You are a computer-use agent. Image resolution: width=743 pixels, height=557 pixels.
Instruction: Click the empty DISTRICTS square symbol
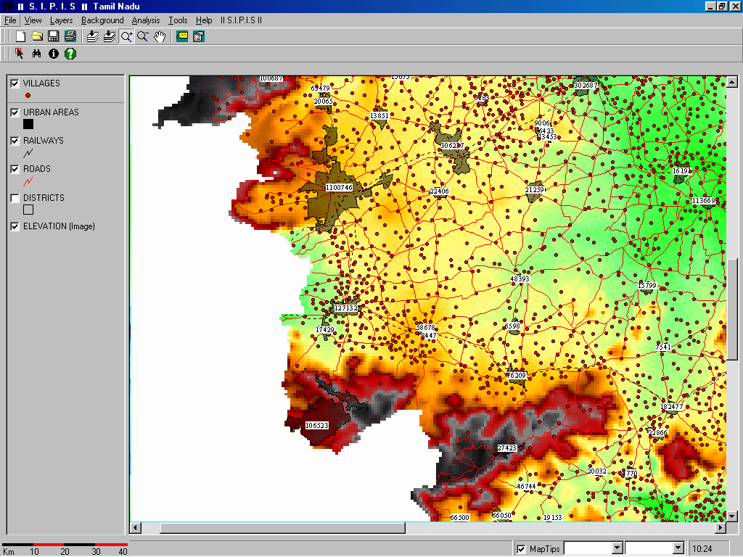tap(28, 210)
